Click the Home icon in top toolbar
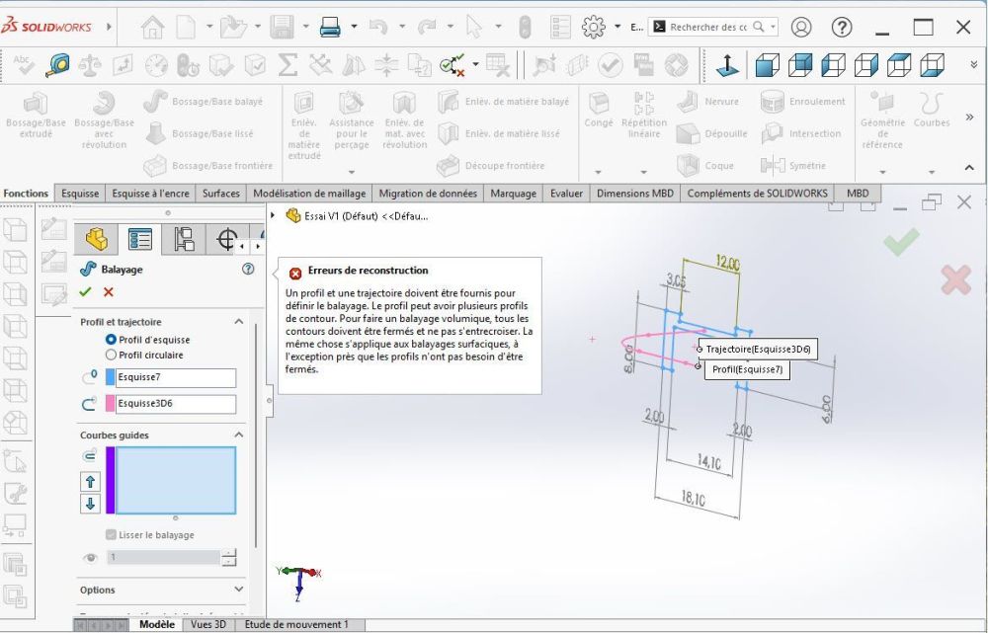The height and width of the screenshot is (633, 988). coord(152,28)
